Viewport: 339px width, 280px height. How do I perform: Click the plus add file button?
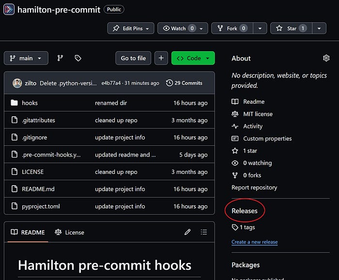[161, 58]
